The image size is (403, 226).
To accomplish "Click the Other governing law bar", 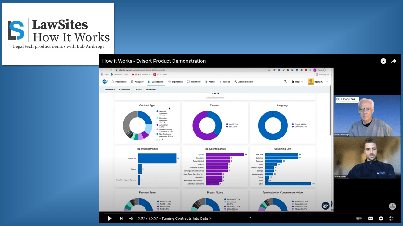I will (288, 184).
